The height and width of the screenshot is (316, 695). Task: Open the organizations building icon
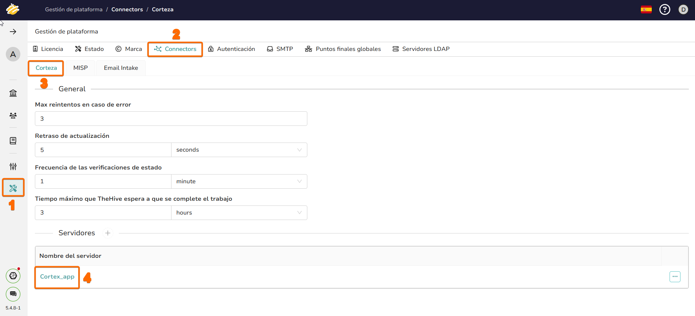pos(13,93)
